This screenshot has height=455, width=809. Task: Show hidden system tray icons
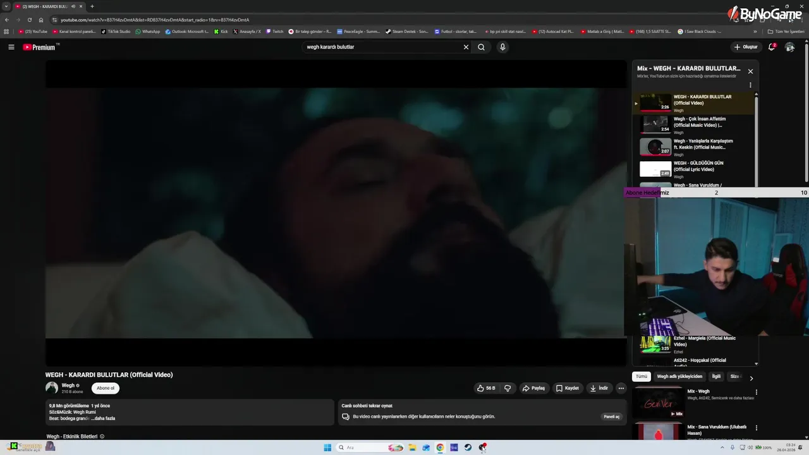(722, 447)
